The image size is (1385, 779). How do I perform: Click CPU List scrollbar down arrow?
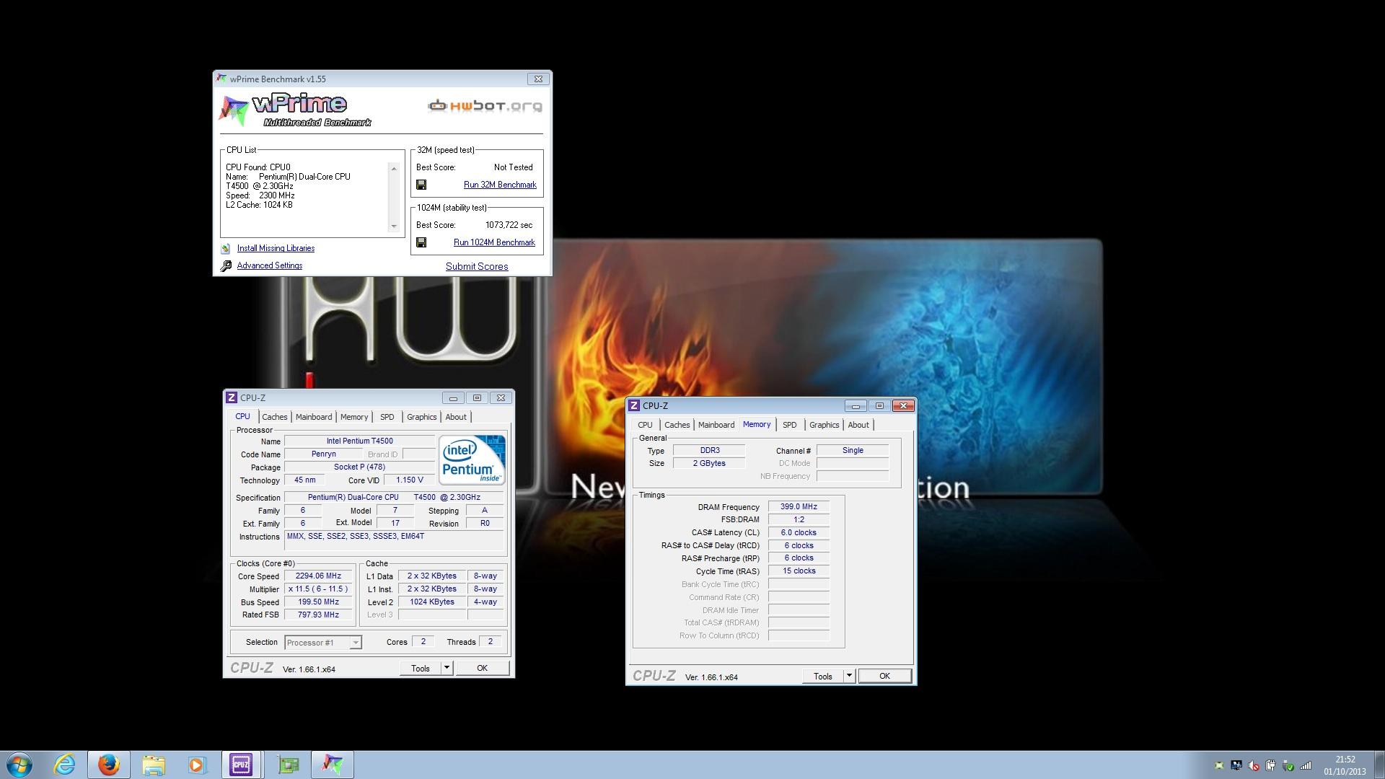pyautogui.click(x=394, y=226)
